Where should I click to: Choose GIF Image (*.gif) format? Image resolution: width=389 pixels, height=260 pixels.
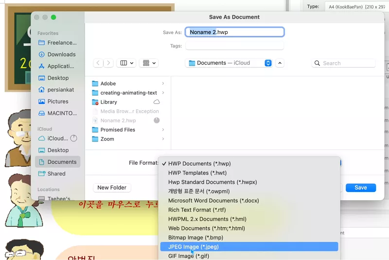pyautogui.click(x=249, y=256)
